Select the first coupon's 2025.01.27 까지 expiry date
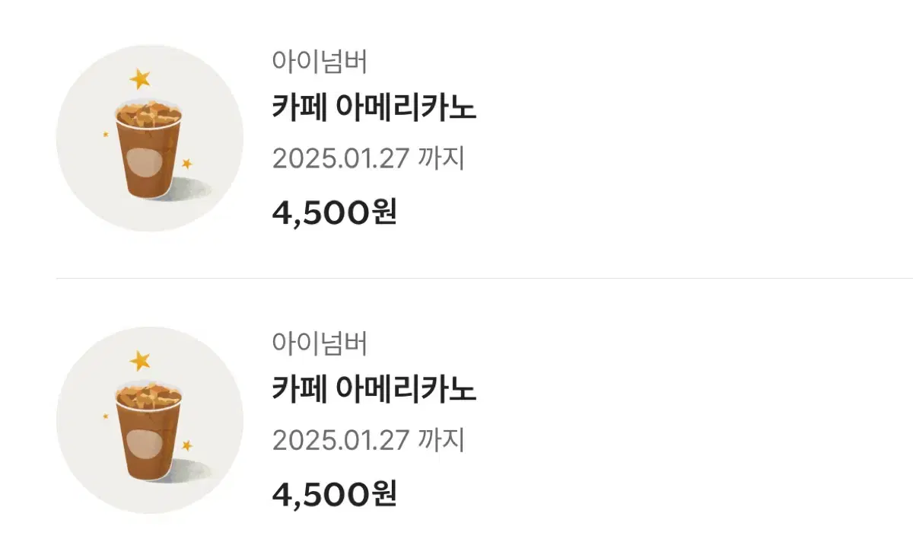 pos(368,159)
